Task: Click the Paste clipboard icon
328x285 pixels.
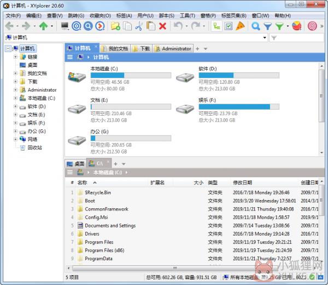Action: coord(151,26)
